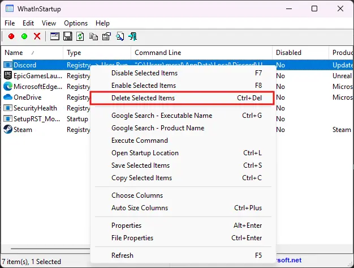Open Properties from context menu
The image size is (354, 268).
tap(183, 226)
